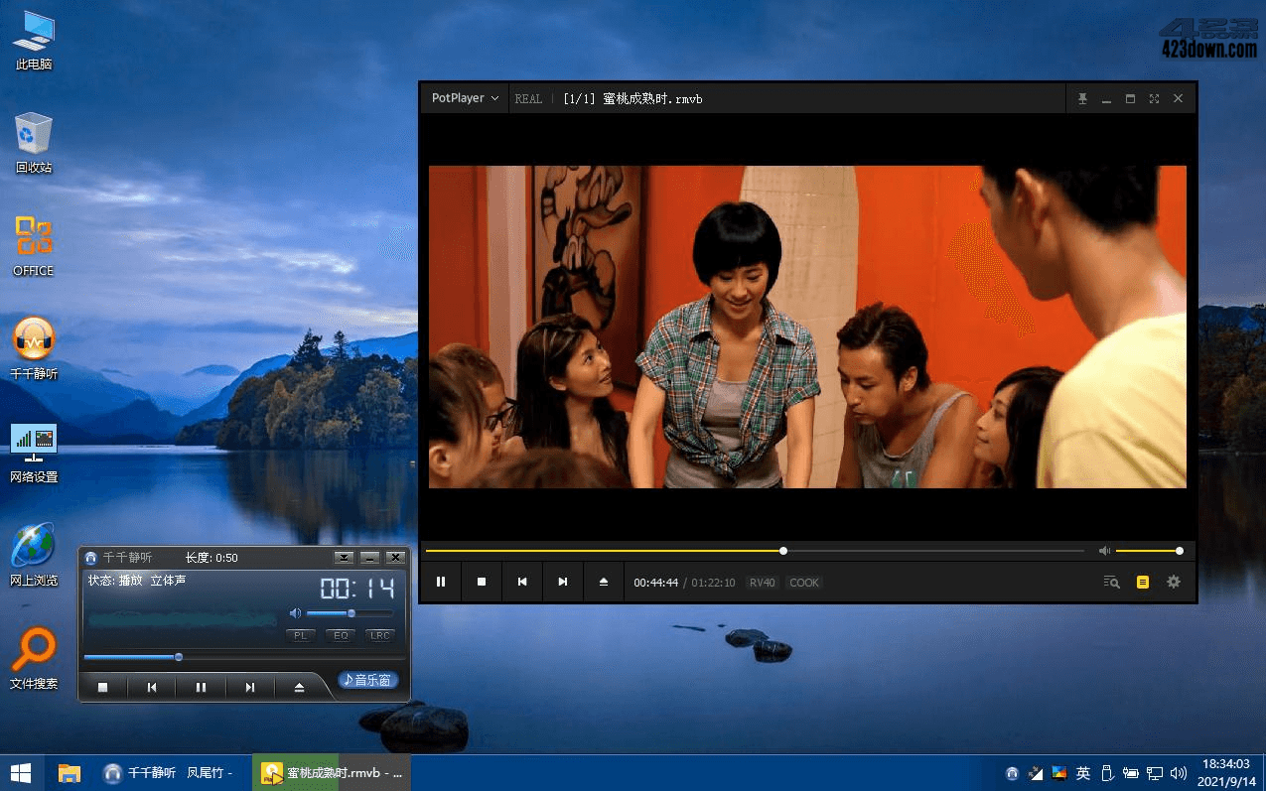Viewport: 1266px width, 791px height.
Task: Open File Explorer from taskbar
Action: (x=69, y=772)
